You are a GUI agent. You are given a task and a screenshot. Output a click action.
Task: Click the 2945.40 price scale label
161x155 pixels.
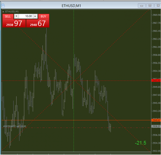pyautogui.click(x=156, y=103)
